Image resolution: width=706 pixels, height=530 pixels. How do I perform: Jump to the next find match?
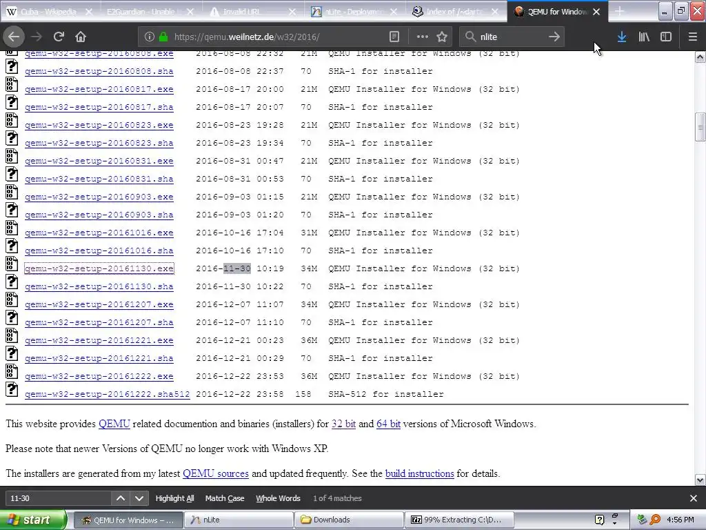point(139,498)
